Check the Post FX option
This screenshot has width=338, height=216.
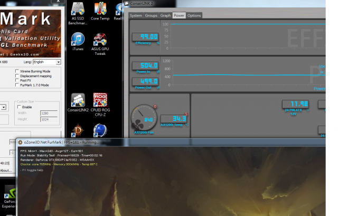click(x=17, y=80)
